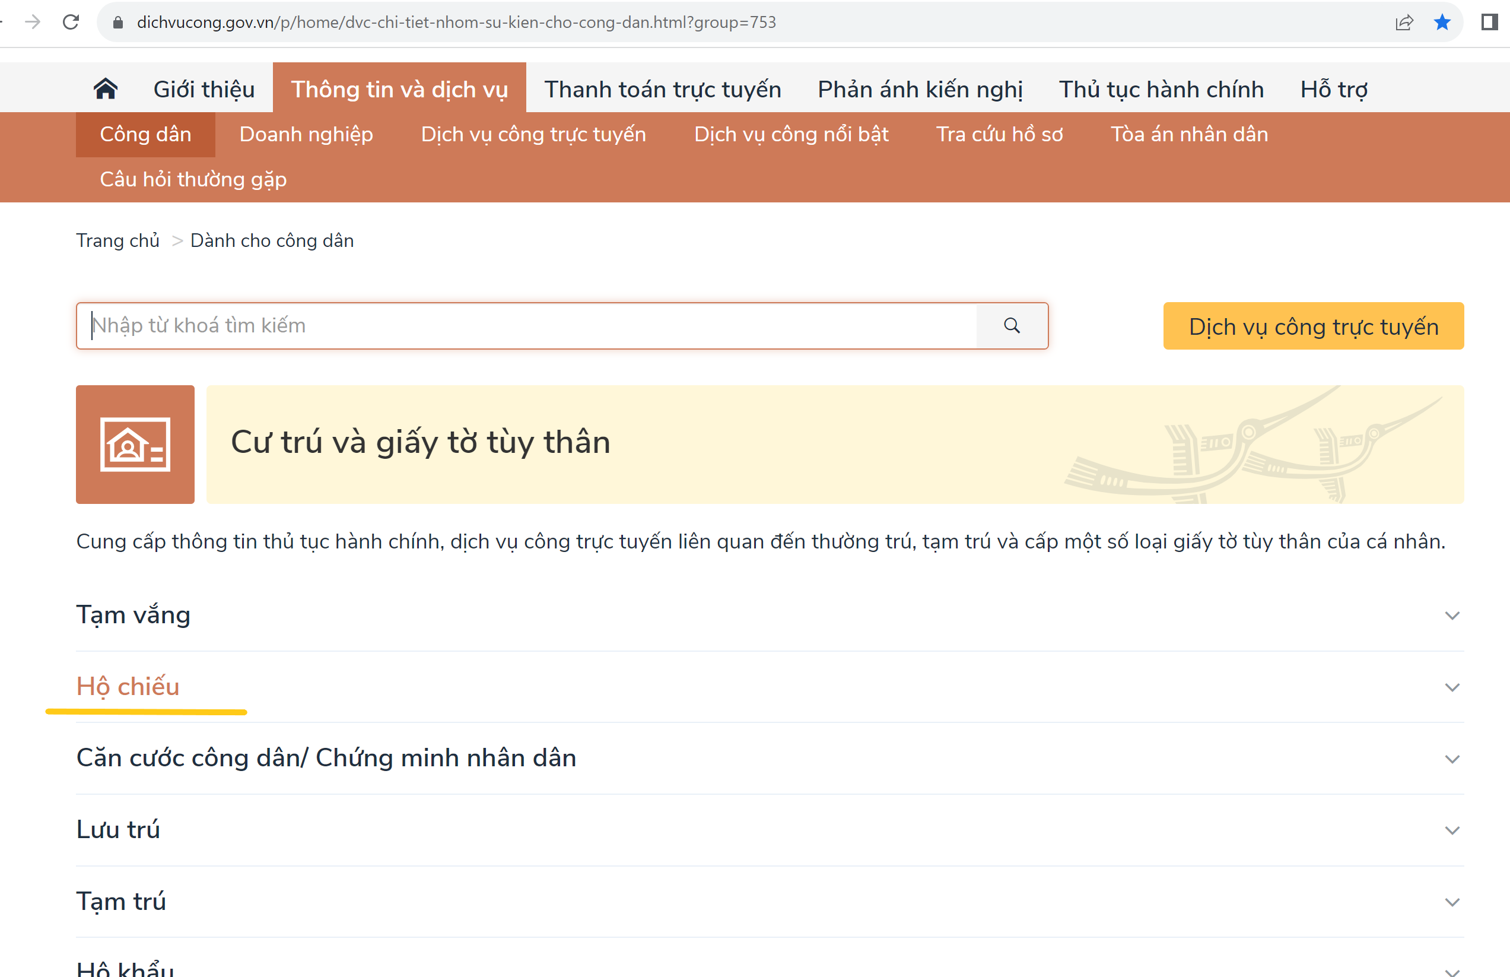Click the Câu hỏi thường gặp link

tap(193, 179)
